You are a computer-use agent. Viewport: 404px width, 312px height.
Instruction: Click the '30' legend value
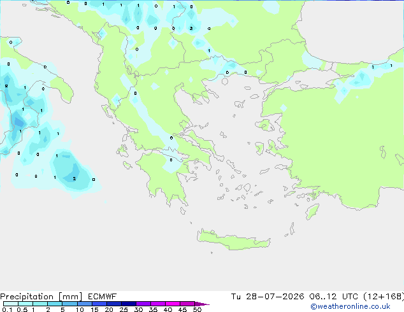[x=138, y=309]
